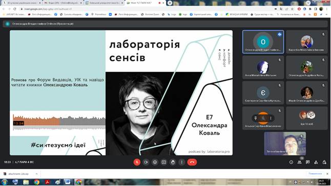This screenshot has width=331, height=186.
Task: Raise hand using the hand icon
Action: (173, 162)
